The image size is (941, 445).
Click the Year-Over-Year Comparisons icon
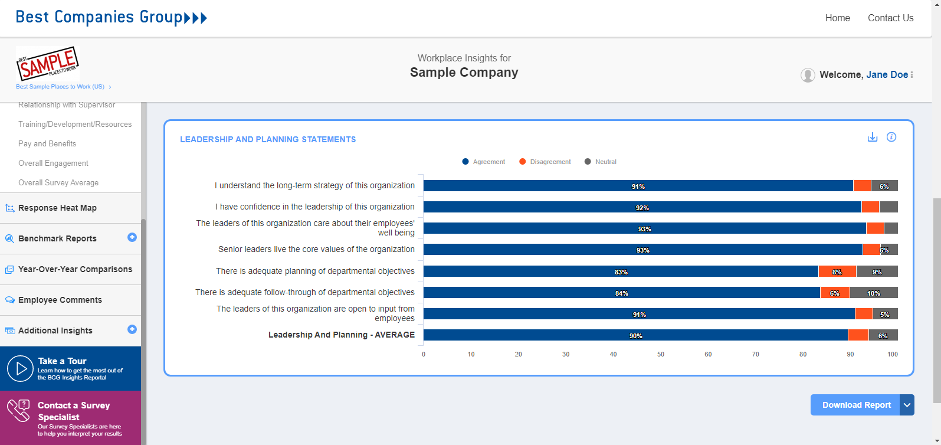click(x=9, y=269)
